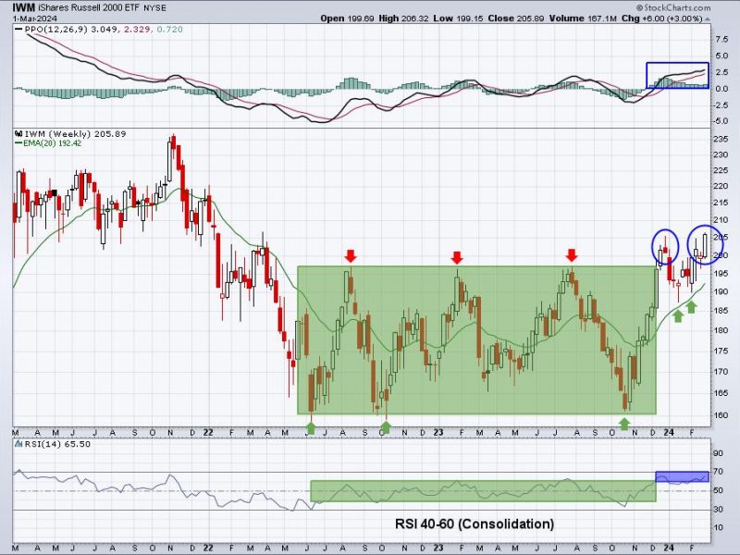
Task: Click the blue circle around latest weekly candle
Action: pyautogui.click(x=705, y=245)
